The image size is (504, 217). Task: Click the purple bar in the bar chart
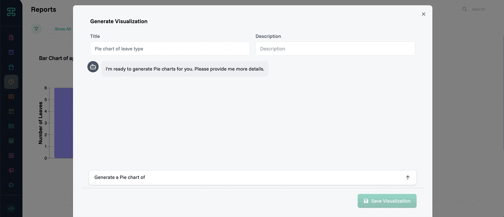(x=64, y=123)
